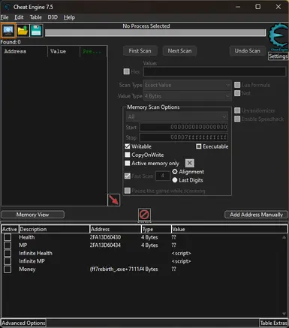289x328 pixels.
Task: Click the X next to Active memory only
Action: (190, 163)
